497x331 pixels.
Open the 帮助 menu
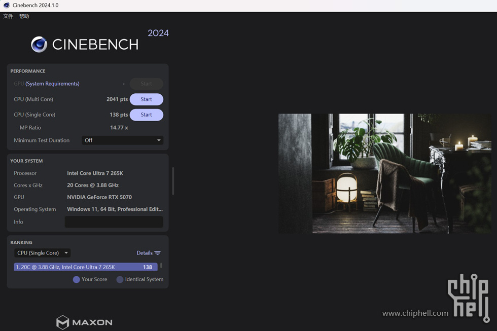(24, 16)
